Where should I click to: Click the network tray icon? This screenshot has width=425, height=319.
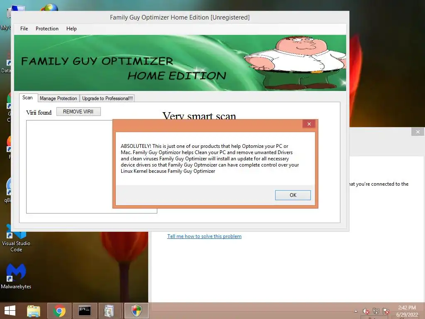pyautogui.click(x=376, y=311)
